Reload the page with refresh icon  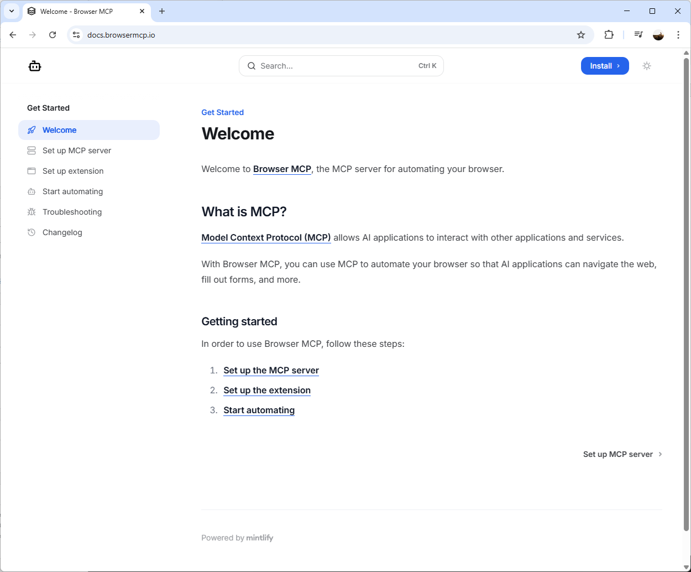[53, 35]
